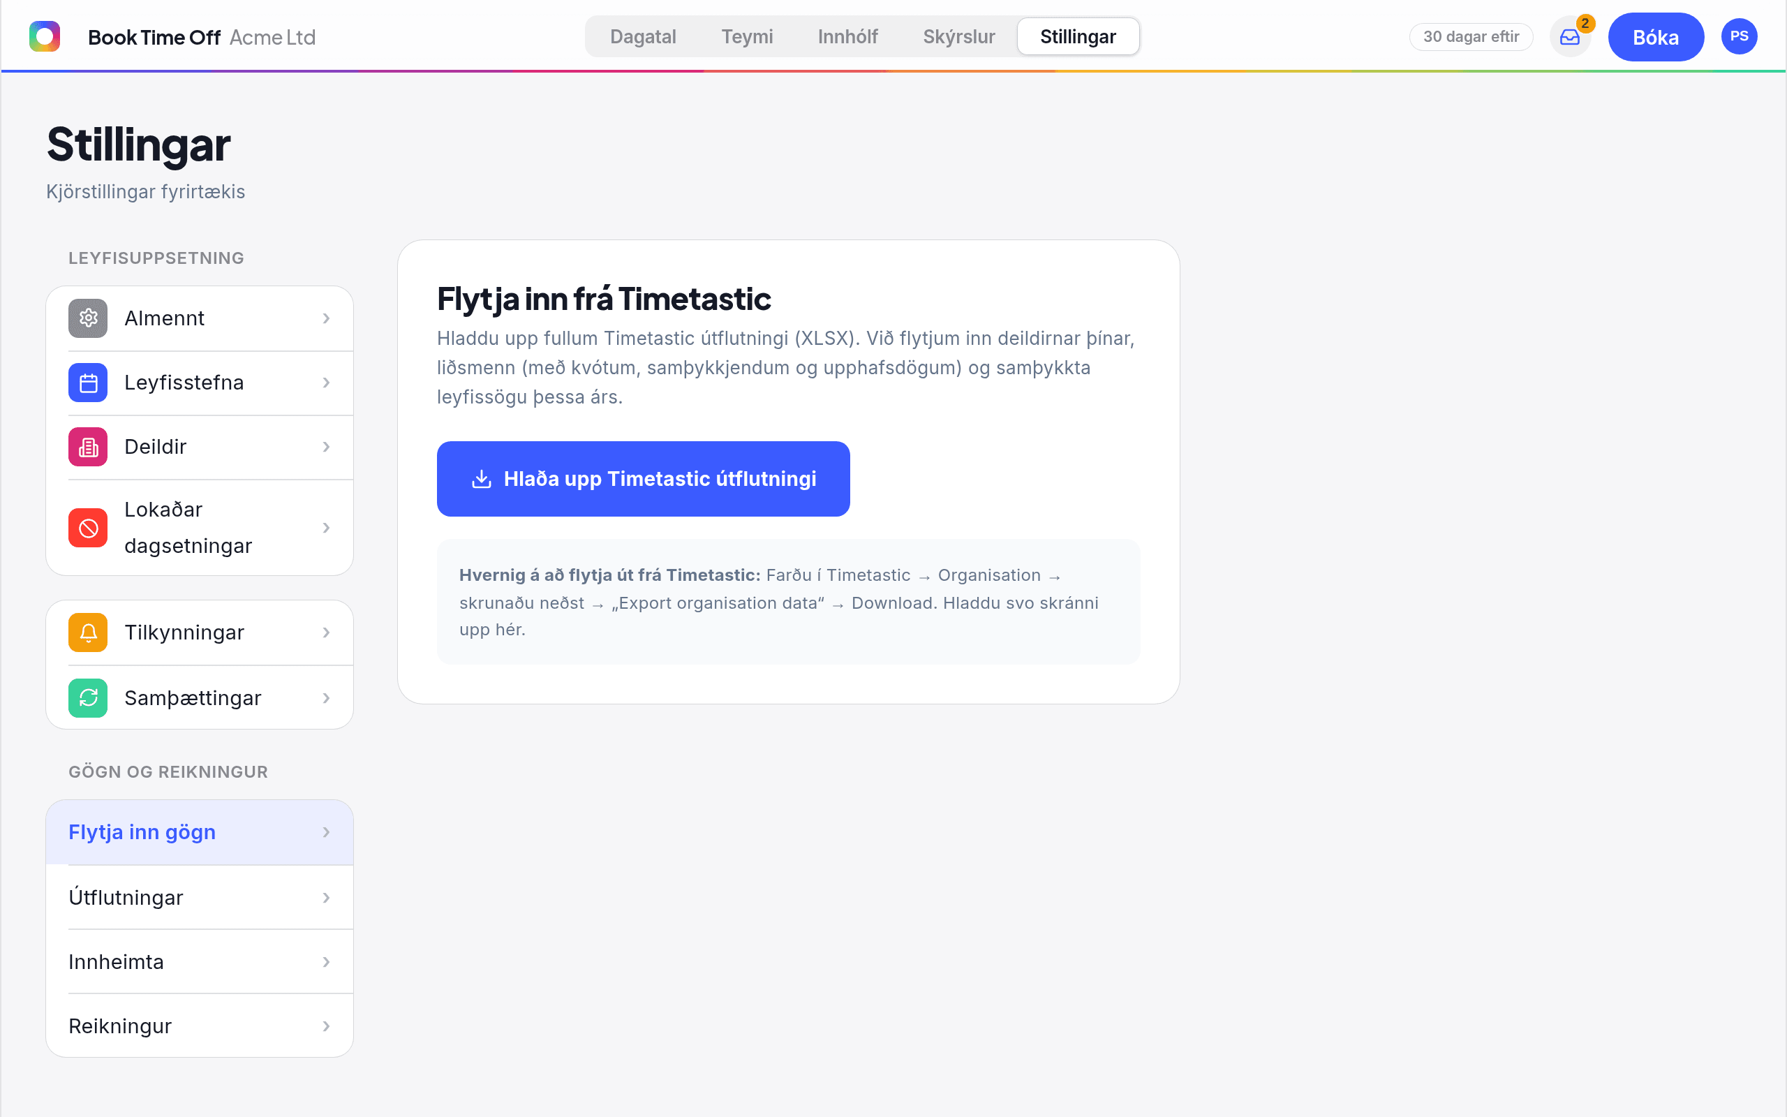Click the Stillingar page heading
Image resolution: width=1787 pixels, height=1117 pixels.
pos(139,144)
